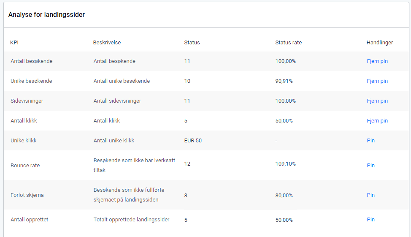Click 100,00% rate in Antall besøkende row

[x=285, y=61]
